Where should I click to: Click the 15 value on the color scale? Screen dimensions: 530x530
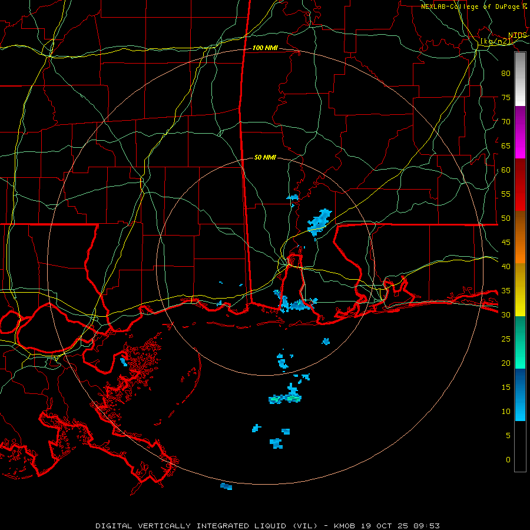point(506,387)
